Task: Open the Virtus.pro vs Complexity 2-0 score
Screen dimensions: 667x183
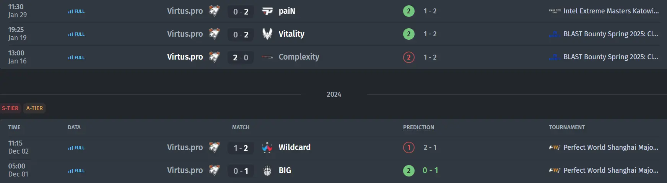Action: point(241,57)
